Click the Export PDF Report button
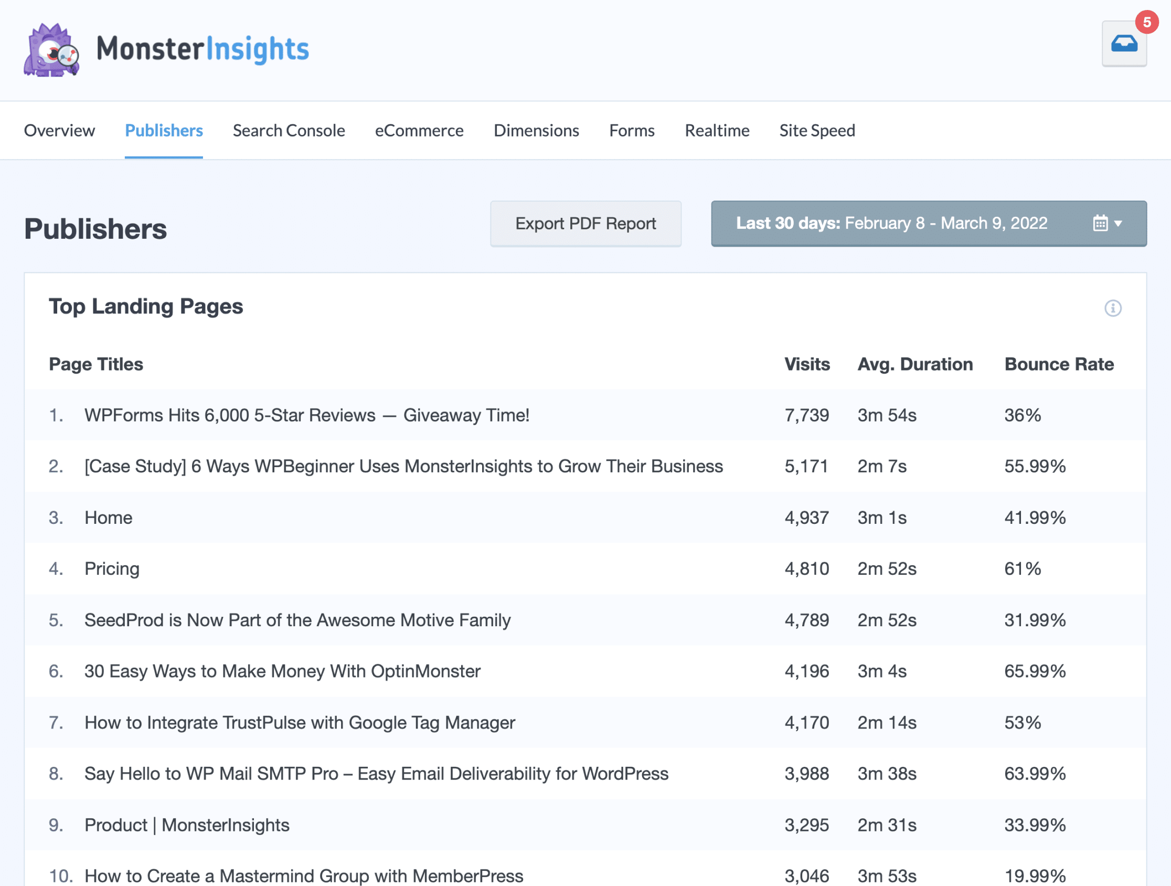 point(586,224)
